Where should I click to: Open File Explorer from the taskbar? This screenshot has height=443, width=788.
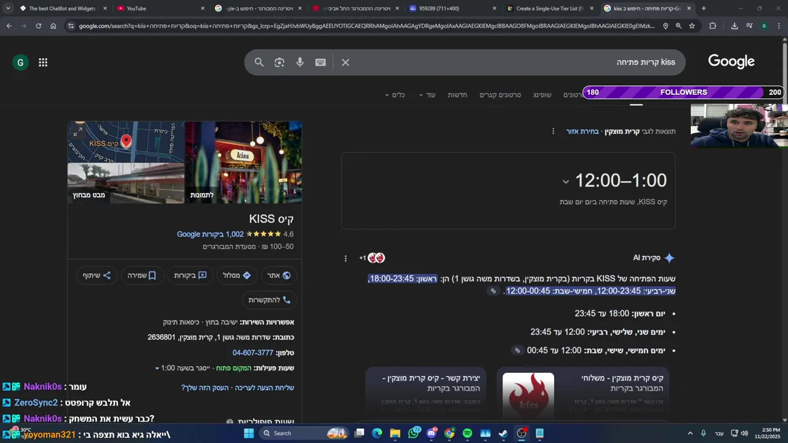pyautogui.click(x=395, y=433)
